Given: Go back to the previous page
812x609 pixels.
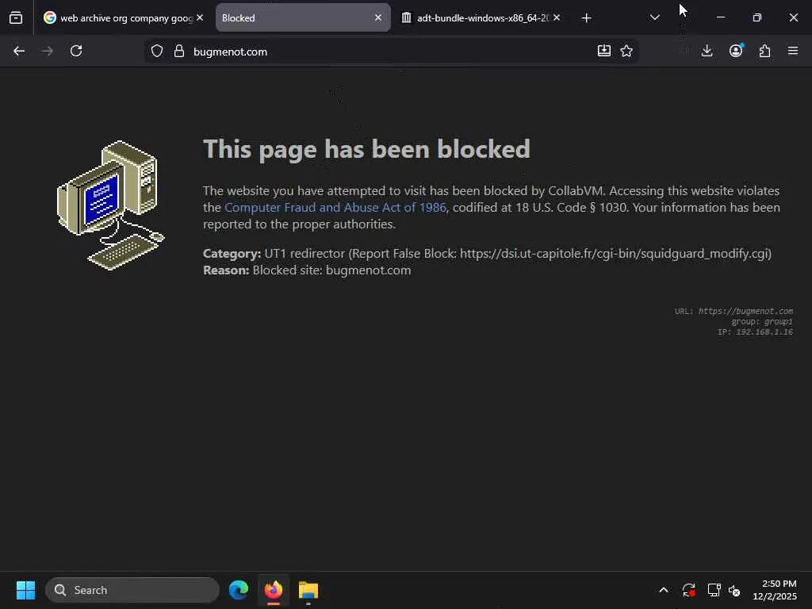Looking at the screenshot, I should tap(19, 51).
